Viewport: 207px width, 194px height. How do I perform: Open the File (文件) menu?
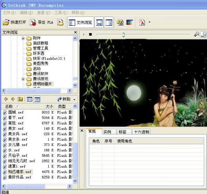point(9,13)
